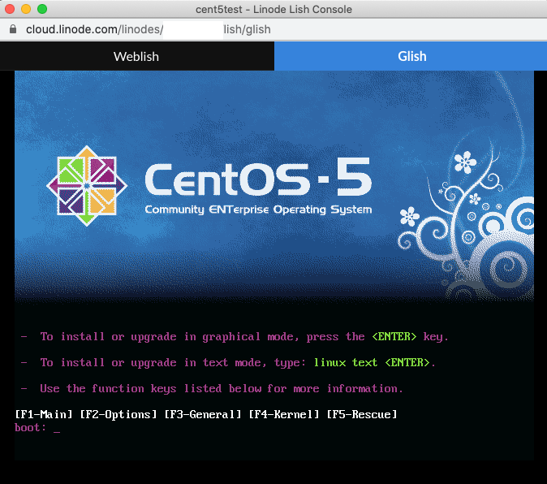Click the [F3-General] text
This screenshot has width=547, height=484.
[x=203, y=414]
